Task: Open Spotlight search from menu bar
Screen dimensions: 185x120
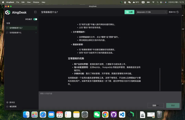Action: 158,2
